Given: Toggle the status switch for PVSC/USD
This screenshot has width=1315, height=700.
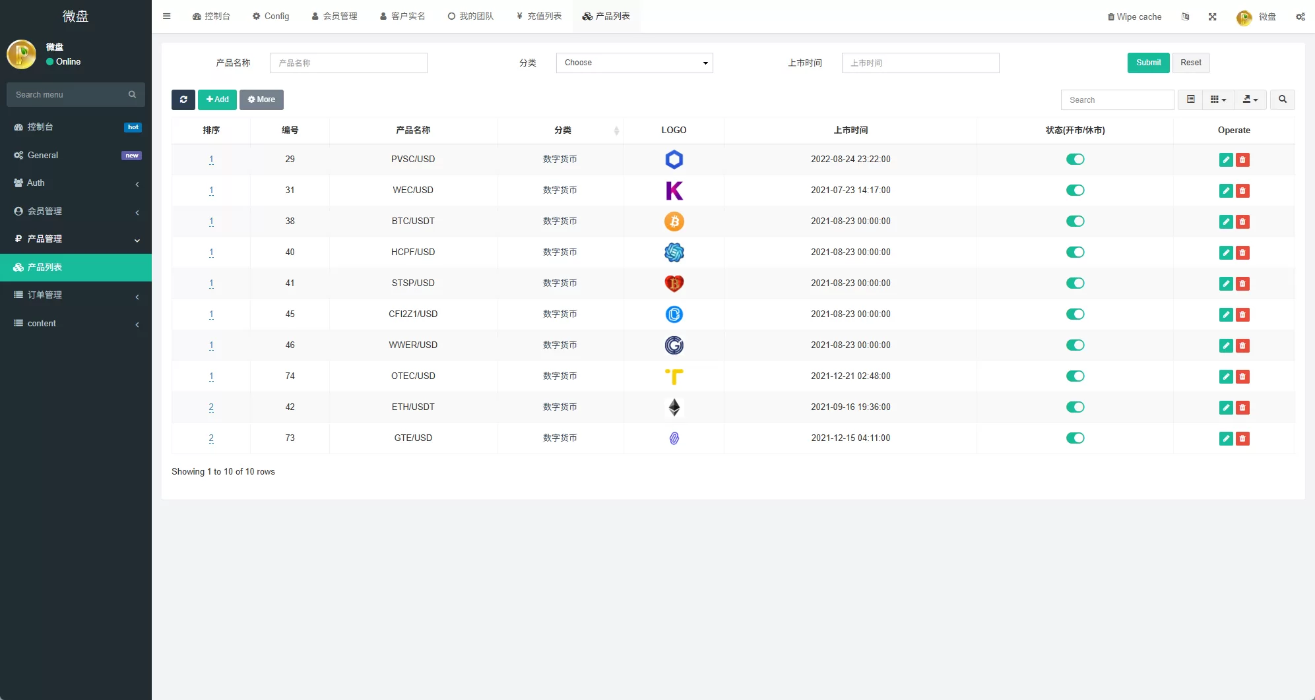Looking at the screenshot, I should pyautogui.click(x=1075, y=159).
